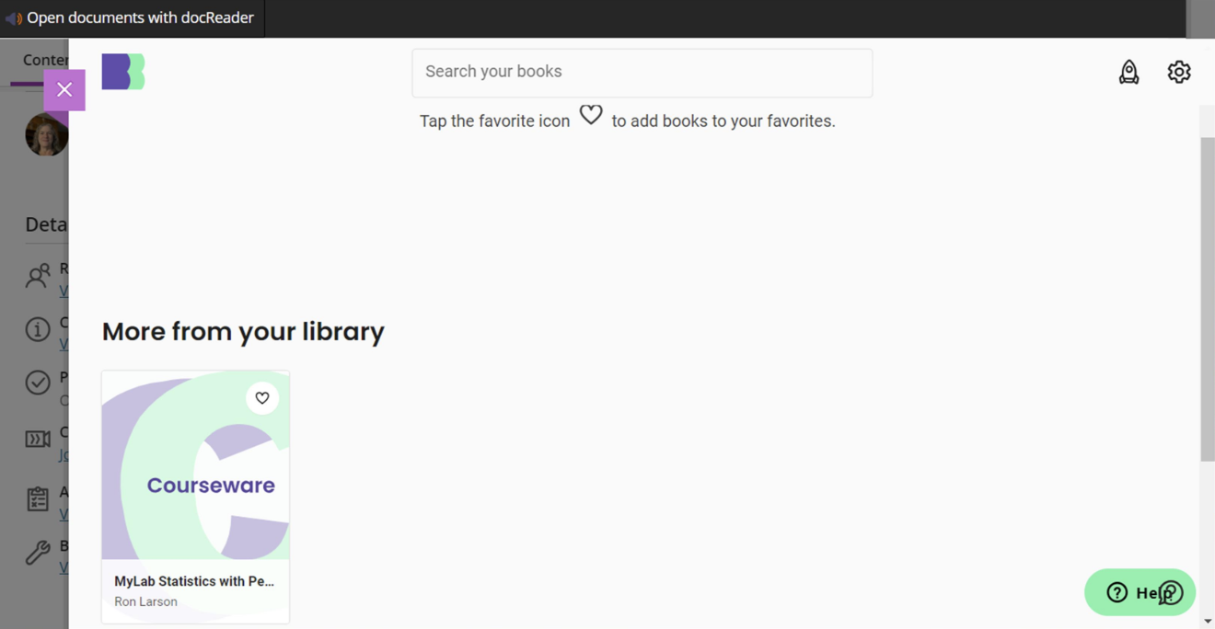The image size is (1215, 629).
Task: Favorite the MyLab Statistics book
Action: 262,398
